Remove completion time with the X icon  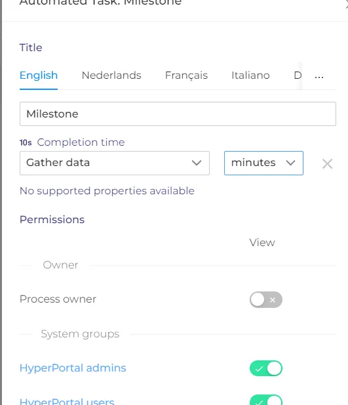pos(327,163)
